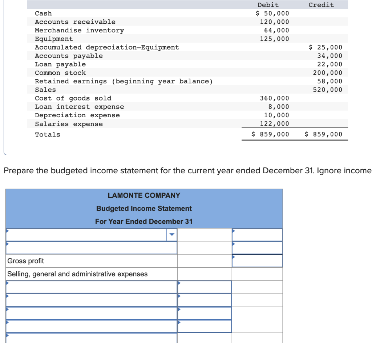
Task: Click the second empty expense amount cell
Action: [204, 300]
